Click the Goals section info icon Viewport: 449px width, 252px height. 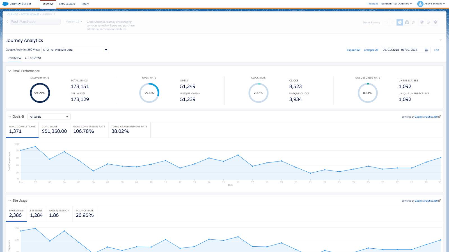tap(23, 116)
